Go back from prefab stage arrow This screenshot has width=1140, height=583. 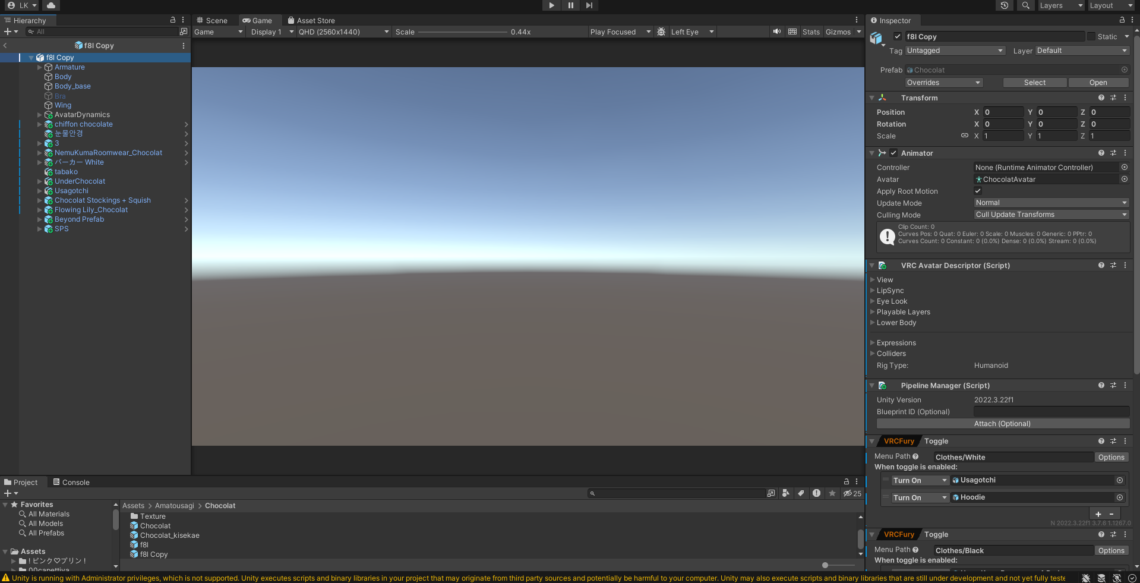tap(5, 45)
